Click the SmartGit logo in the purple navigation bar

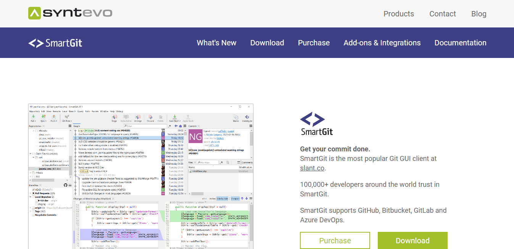[55, 43]
